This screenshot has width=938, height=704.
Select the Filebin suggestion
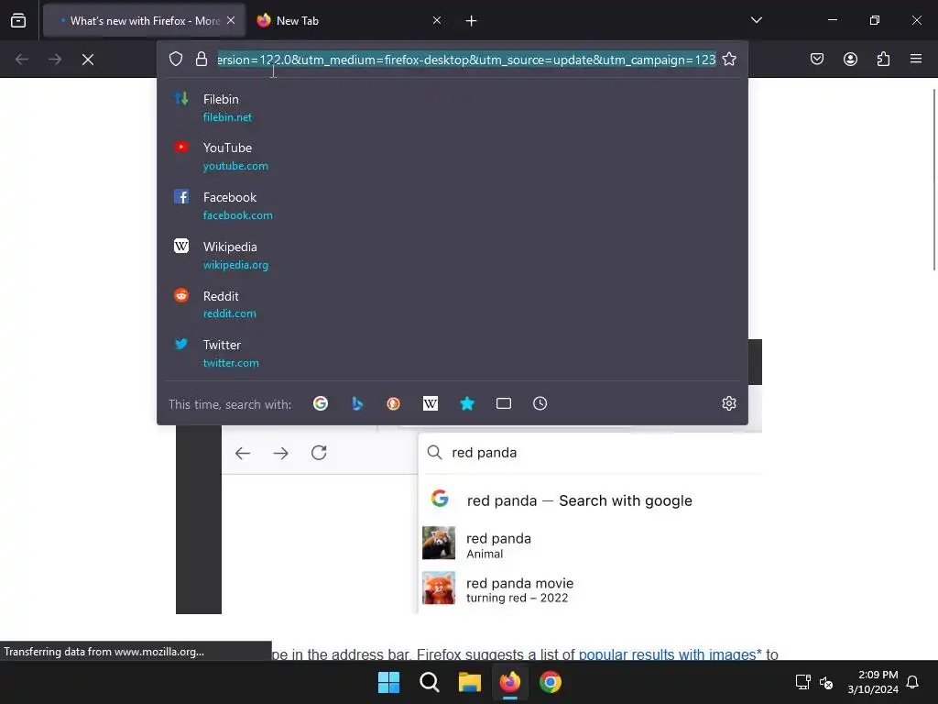click(453, 108)
